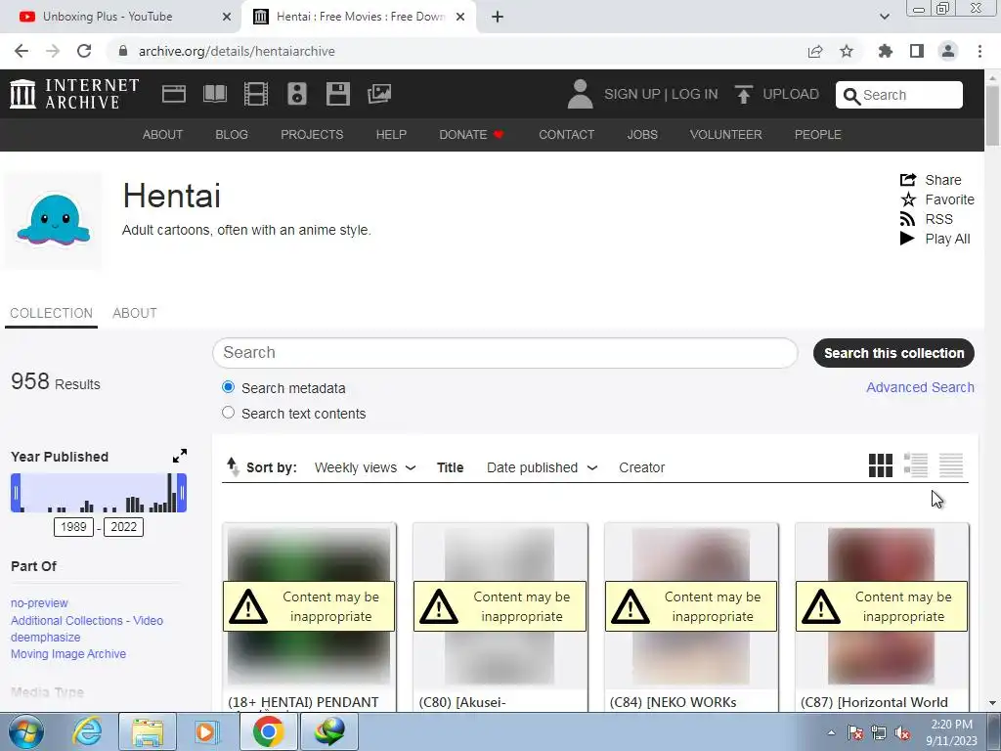Open the Texts book icon
Viewport: 1001px width, 751px height.
214,94
